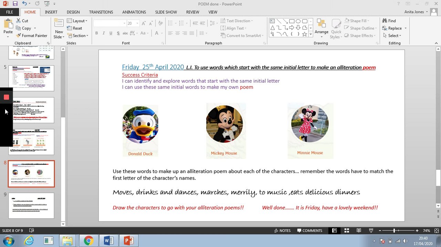Toggle text Shadow formatting
The height and width of the screenshot is (247, 441).
118,33
